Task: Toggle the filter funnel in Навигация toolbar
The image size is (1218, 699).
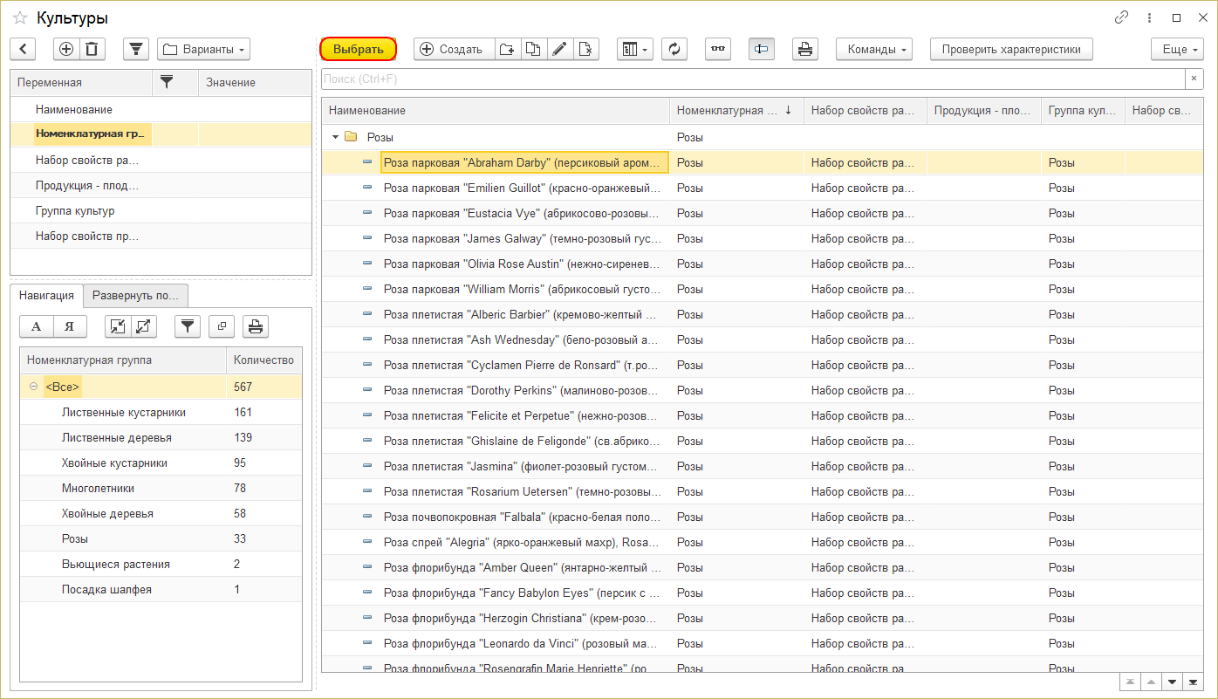Action: 188,326
